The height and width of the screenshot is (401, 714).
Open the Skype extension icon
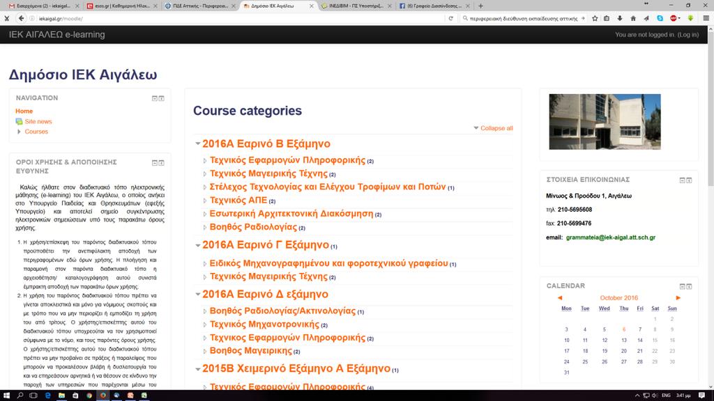point(660,18)
